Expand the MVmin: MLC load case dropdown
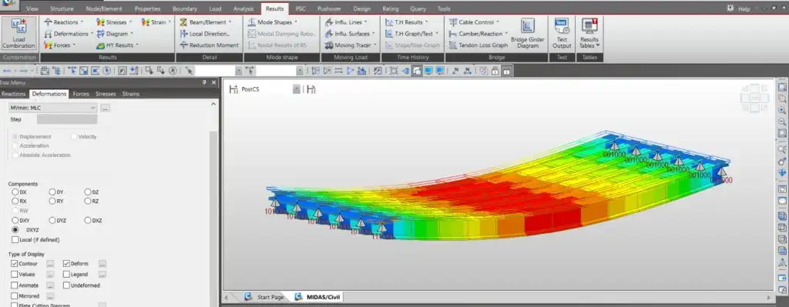 tap(52, 108)
